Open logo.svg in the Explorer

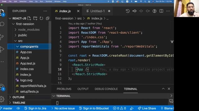point(26,80)
